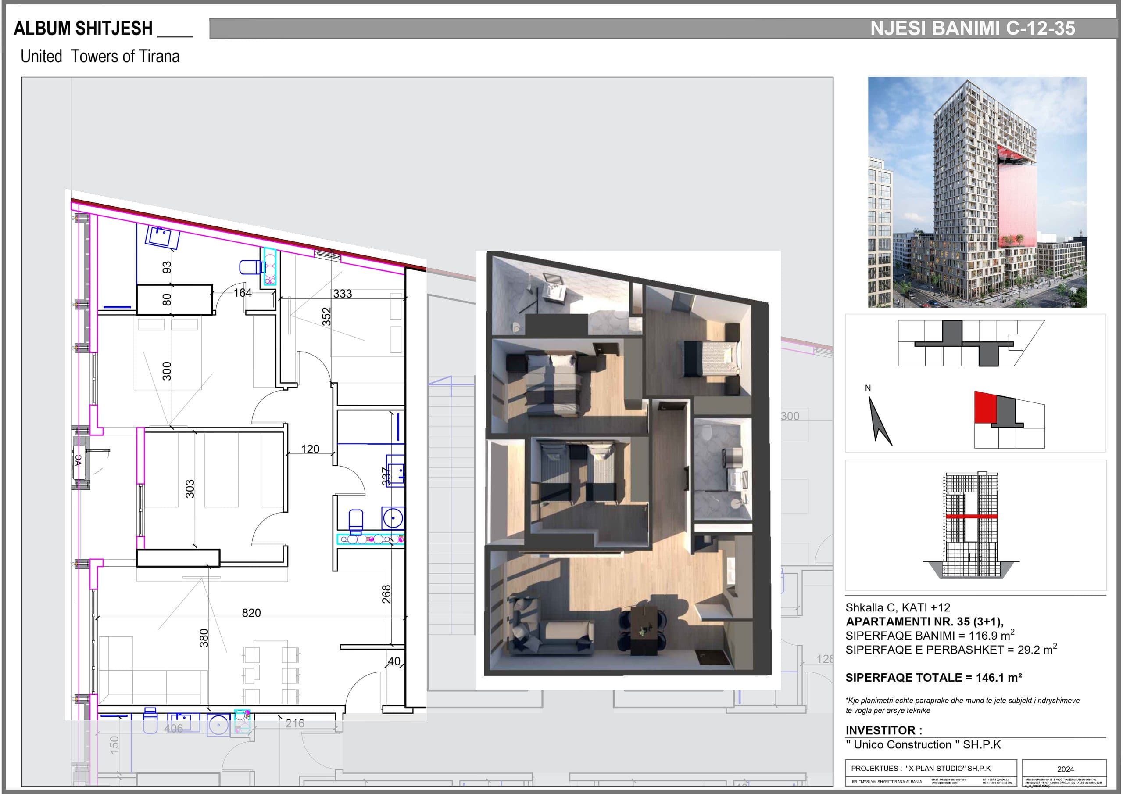
Task: Click 'SIPERFAQE TOTALE = 146.1 m²' line
Action: 934,678
